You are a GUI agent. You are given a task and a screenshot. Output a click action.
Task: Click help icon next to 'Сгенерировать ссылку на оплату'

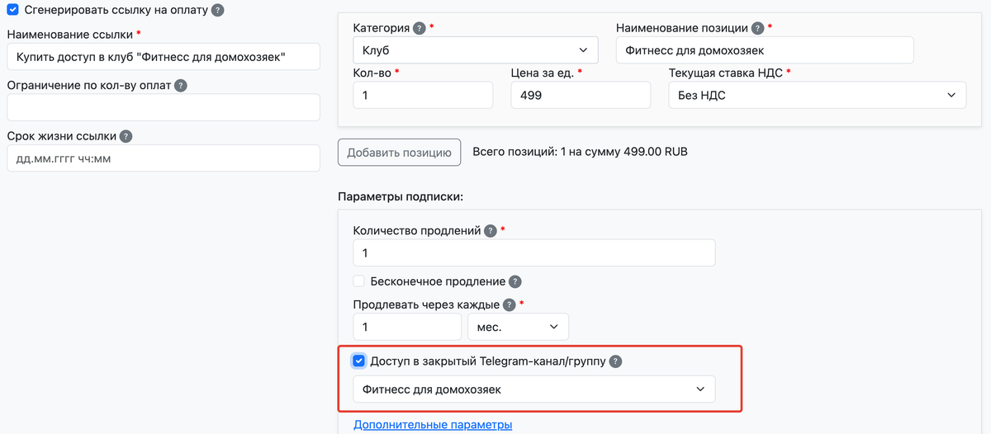[218, 11]
